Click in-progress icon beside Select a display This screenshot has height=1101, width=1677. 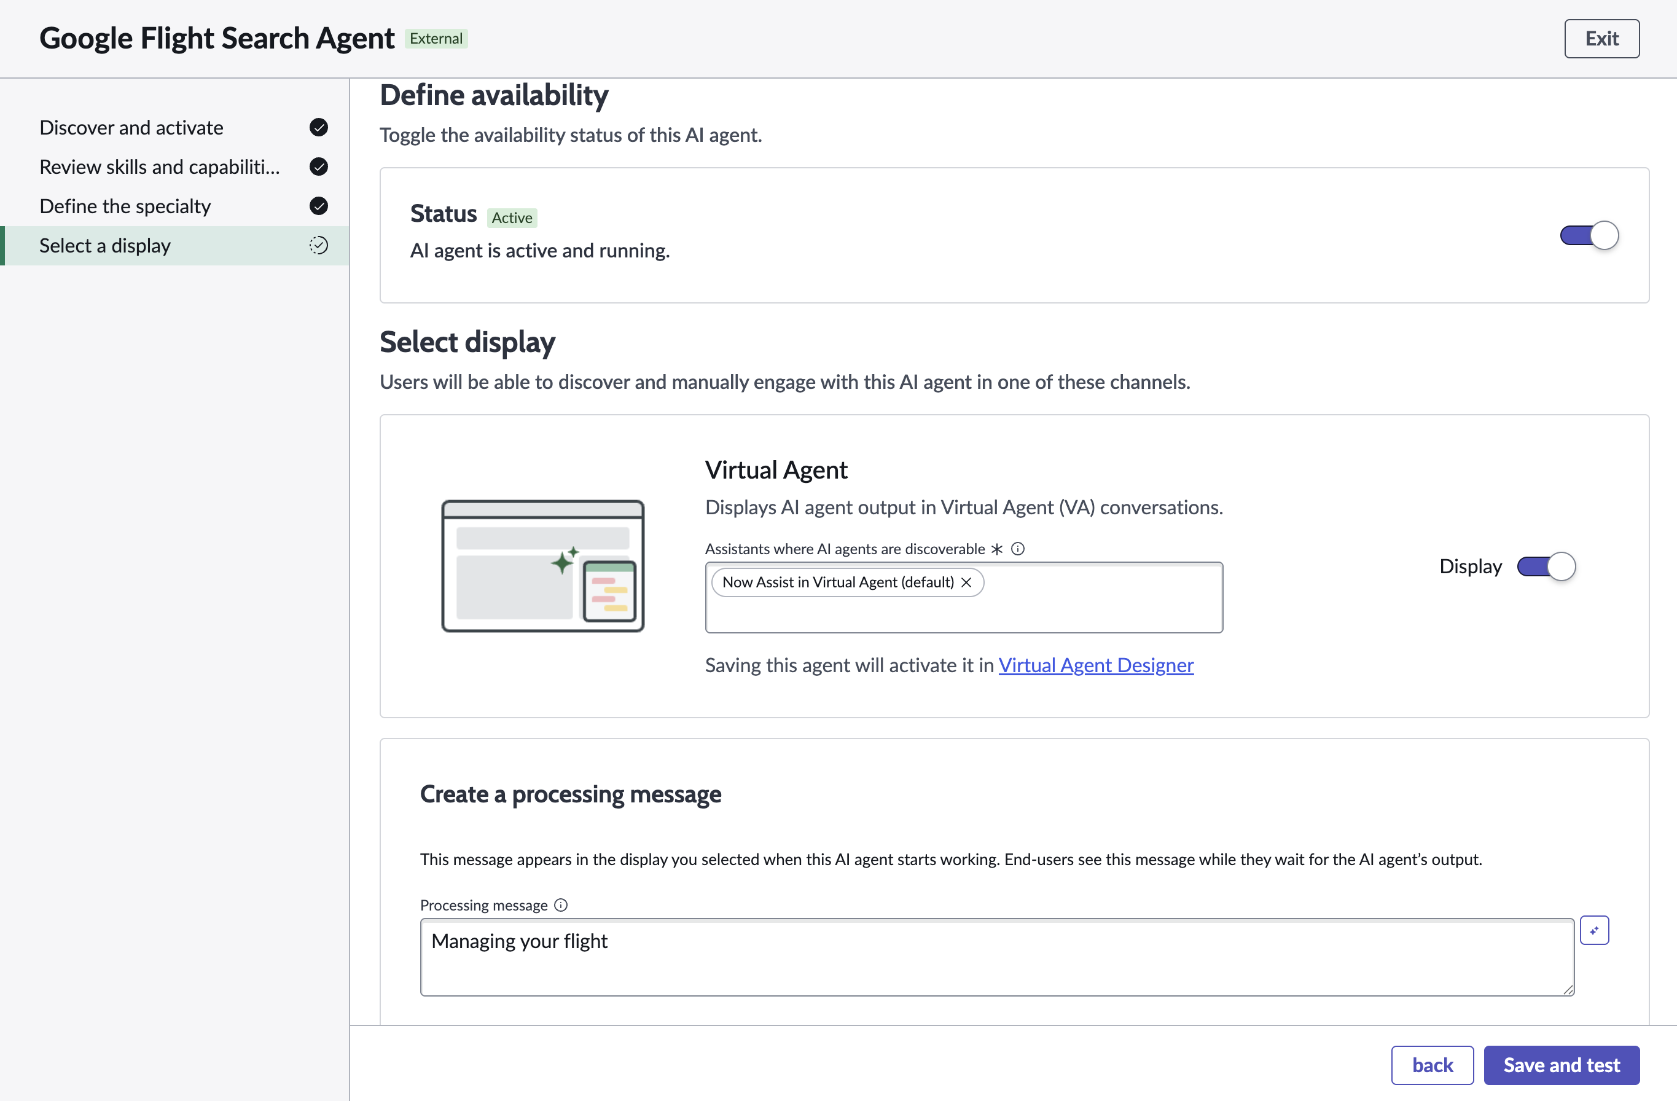[x=318, y=246]
